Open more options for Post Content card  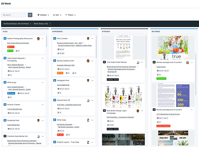pyautogui.click(x=92, y=38)
